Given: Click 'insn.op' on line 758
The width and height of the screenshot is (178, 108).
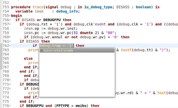Looking at the screenshot, I should pos(31,29).
